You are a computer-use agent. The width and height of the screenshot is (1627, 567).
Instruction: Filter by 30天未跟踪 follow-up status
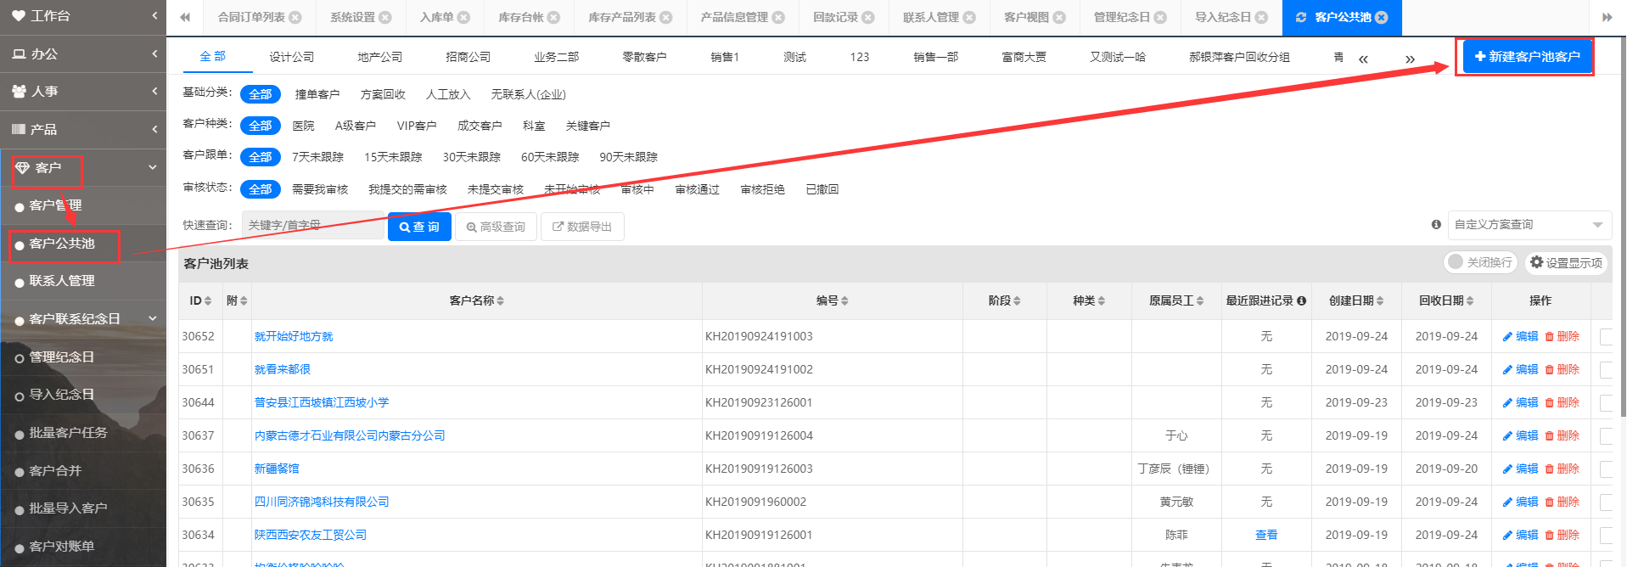pyautogui.click(x=471, y=157)
